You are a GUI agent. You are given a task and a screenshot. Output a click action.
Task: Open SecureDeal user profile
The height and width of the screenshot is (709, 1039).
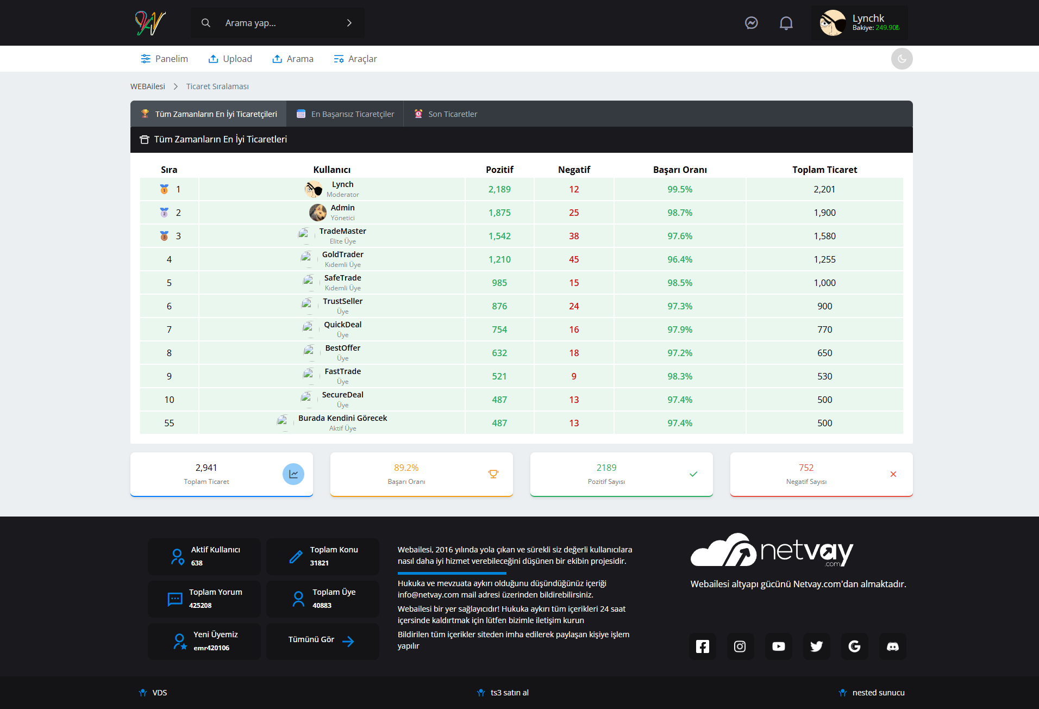pos(343,395)
